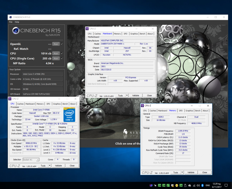
Task: Open the Wi-Fi network tray icon
Action: 194,186
